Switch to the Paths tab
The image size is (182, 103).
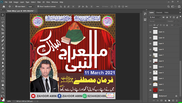pos(166,12)
